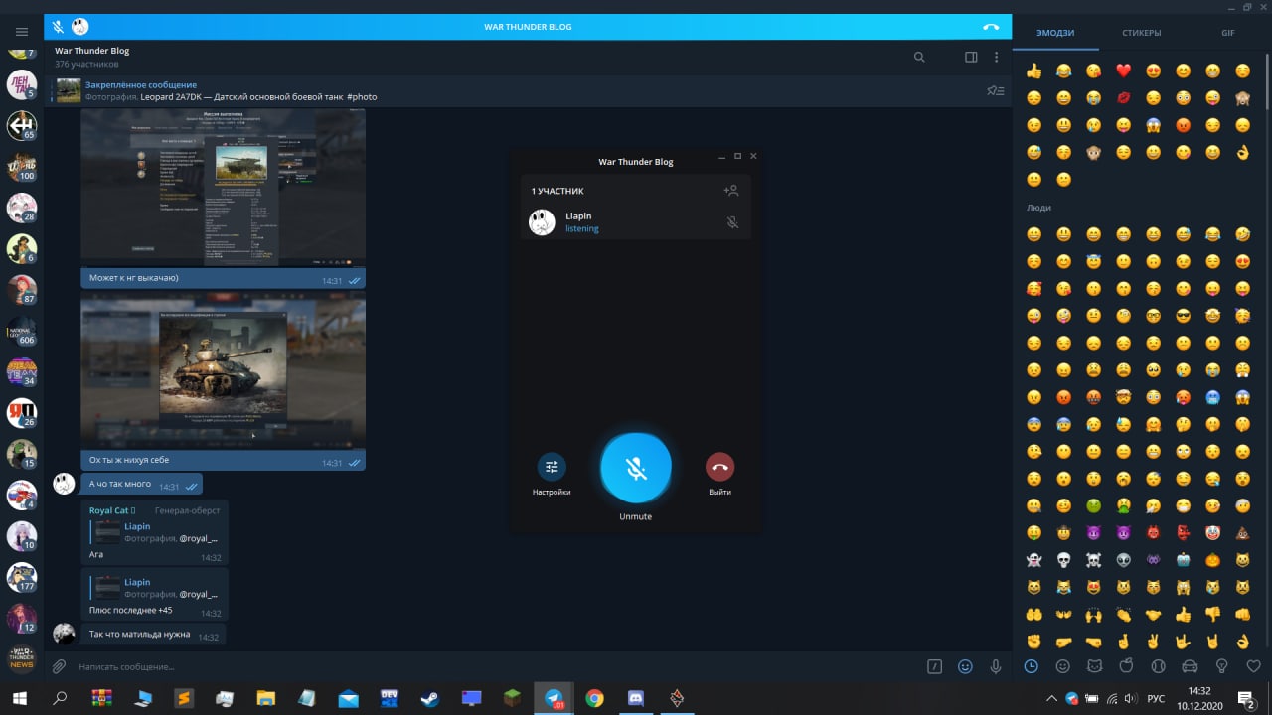Open the chat three-dot options menu
Screen dimensions: 1272x715
(996, 57)
